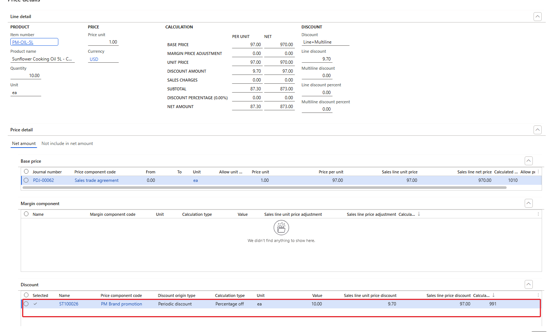Collapse the Base price grid section
This screenshot has width=552, height=332.
pos(529,161)
